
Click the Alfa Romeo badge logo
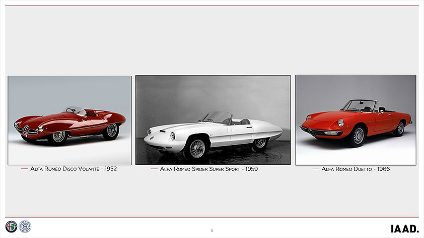pyautogui.click(x=11, y=226)
